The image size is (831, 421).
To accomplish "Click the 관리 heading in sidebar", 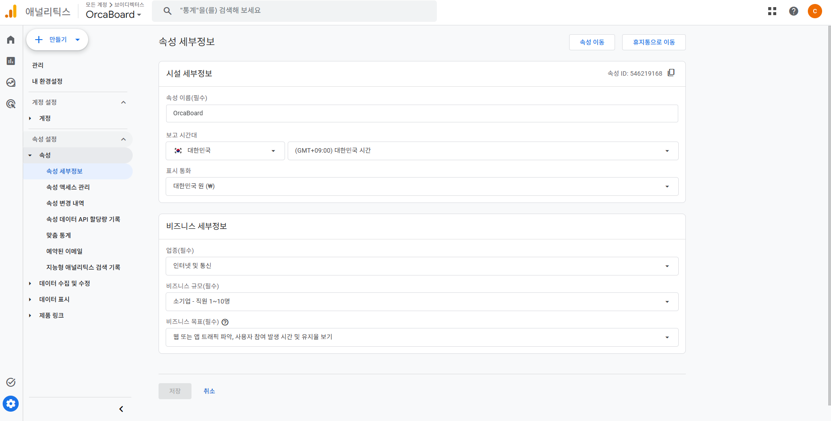I will pos(38,65).
